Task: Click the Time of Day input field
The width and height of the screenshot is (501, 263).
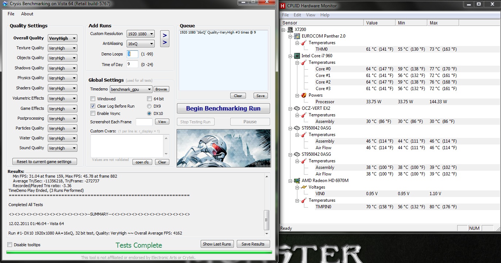Action: pyautogui.click(x=132, y=65)
